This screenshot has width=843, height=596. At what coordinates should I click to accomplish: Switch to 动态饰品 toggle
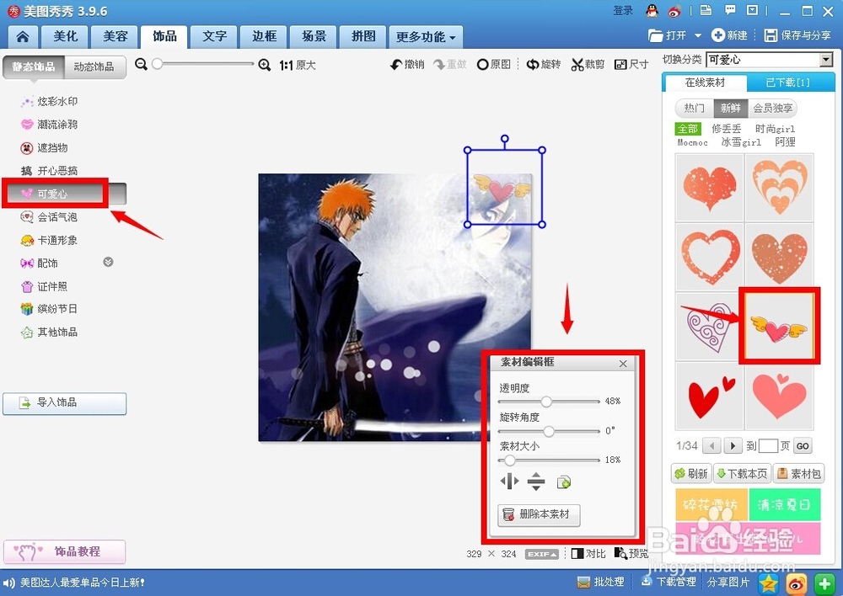(x=94, y=67)
